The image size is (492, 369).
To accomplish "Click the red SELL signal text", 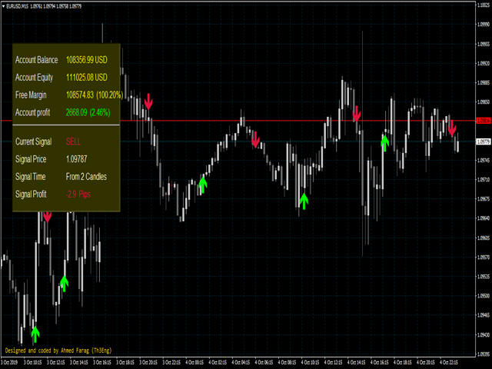I will coord(73,141).
